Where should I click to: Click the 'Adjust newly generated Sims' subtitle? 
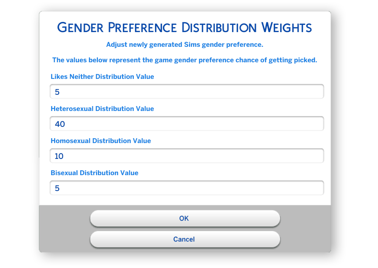(x=185, y=45)
